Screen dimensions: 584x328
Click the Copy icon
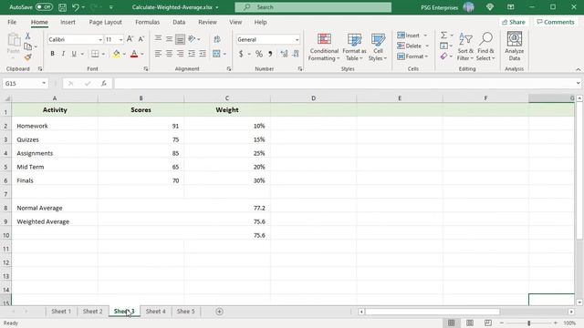click(x=28, y=46)
